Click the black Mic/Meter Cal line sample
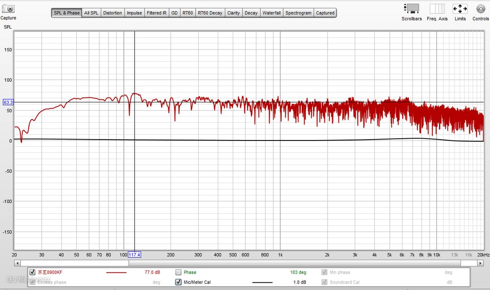The height and width of the screenshot is (290, 490). (259, 282)
